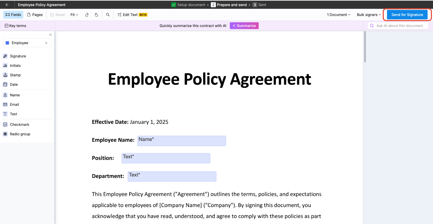Click the Prepare and send step
This screenshot has height=224, width=433.
click(x=229, y=5)
